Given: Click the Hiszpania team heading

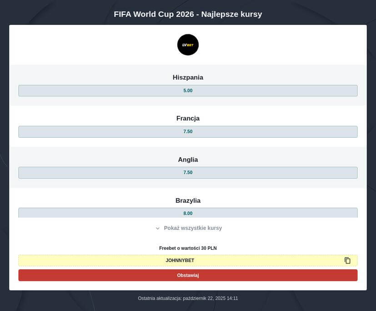Looking at the screenshot, I should coord(188,78).
